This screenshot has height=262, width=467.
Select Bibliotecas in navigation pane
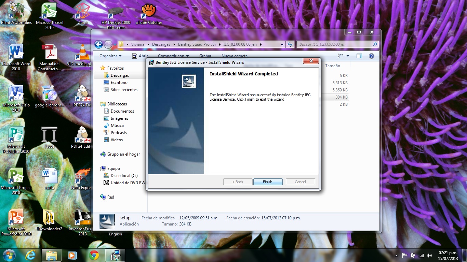pos(117,104)
